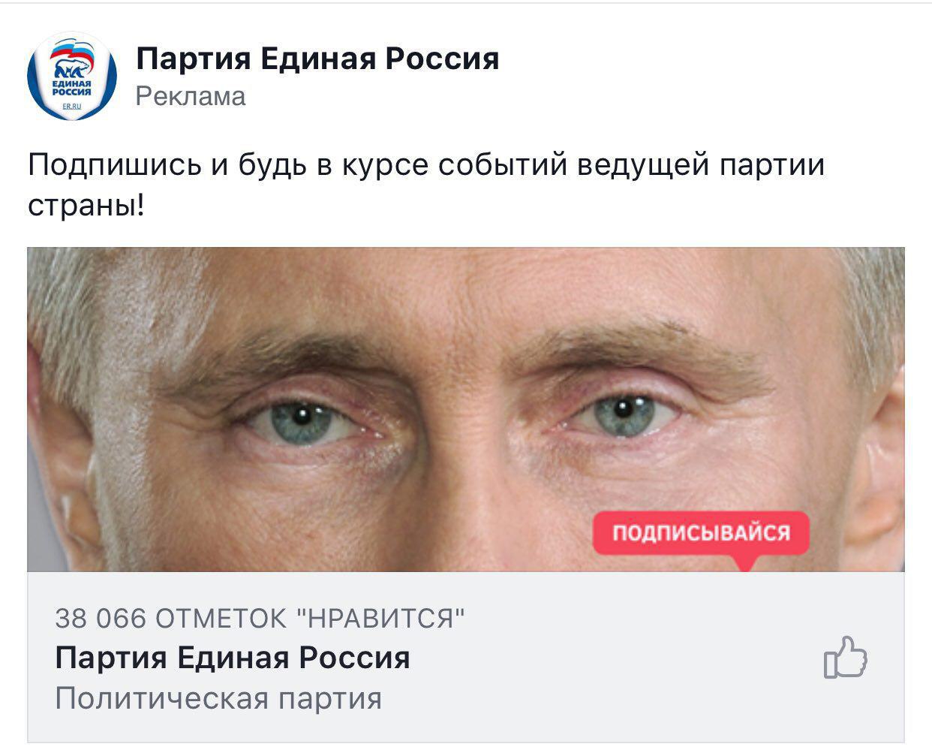Click the gray page info card background
The width and height of the screenshot is (932, 756).
tap(466, 657)
